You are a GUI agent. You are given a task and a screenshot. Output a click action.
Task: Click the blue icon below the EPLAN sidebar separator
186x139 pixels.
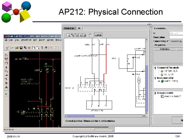[x=6, y=94]
